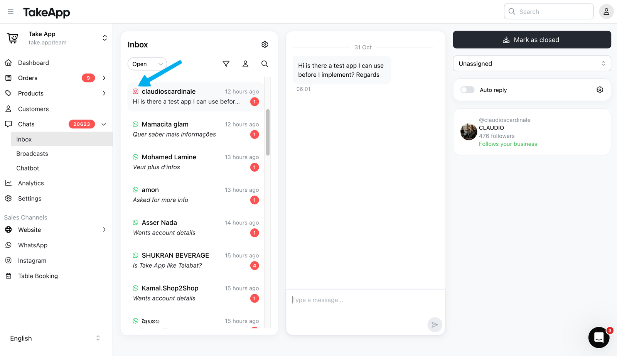Image resolution: width=617 pixels, height=356 pixels.
Task: Open the Mohamed Lamine conversation
Action: click(x=196, y=162)
